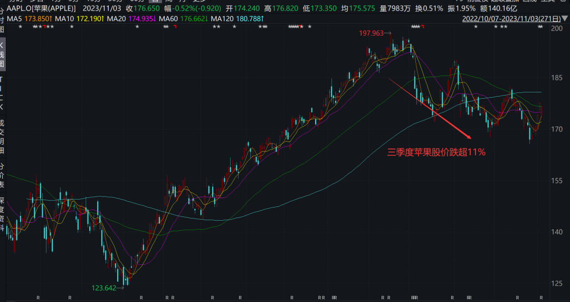570x302 pixels.
Task: Click the star event marker below MA5 label
Action: point(20,26)
